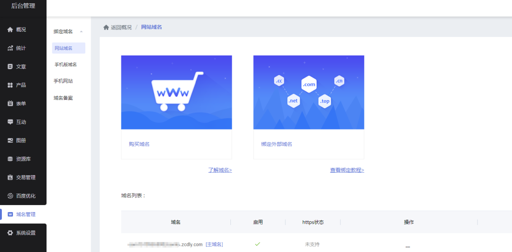The image size is (512, 252).
Task: Click the document icon beside 文章
Action: point(10,66)
